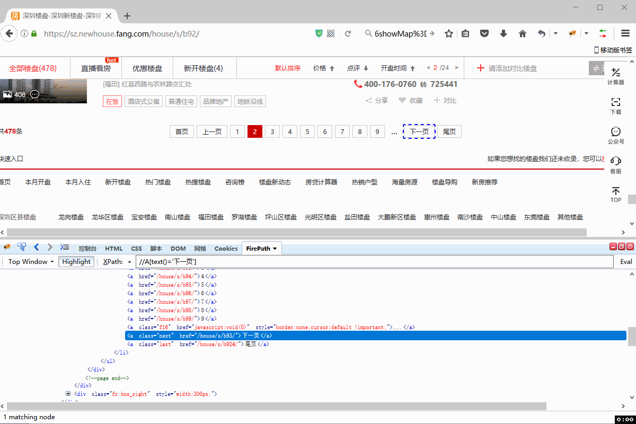Screen dimensions: 636x424
Task: Activate the Firebug element inspector icon
Action: coord(22,247)
